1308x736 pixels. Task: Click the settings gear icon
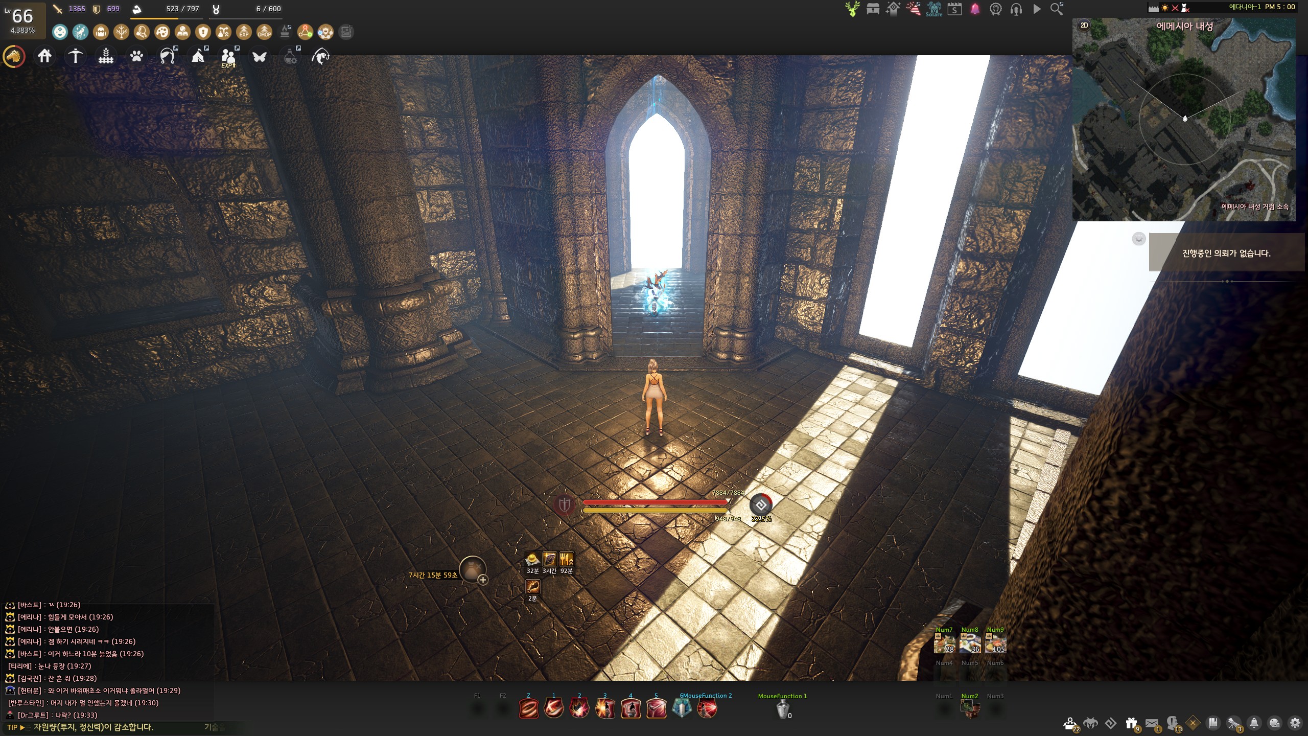tap(1295, 723)
